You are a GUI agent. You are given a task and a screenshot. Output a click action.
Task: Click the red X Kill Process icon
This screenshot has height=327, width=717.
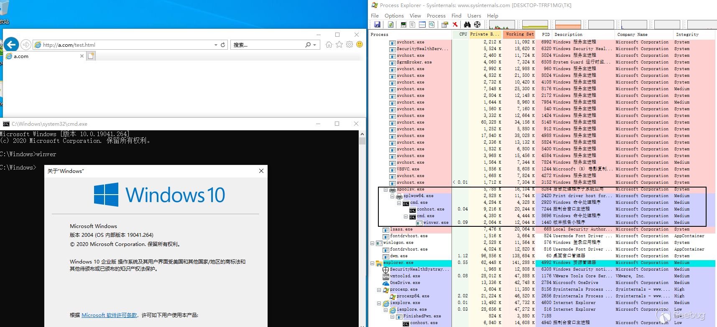pos(455,25)
